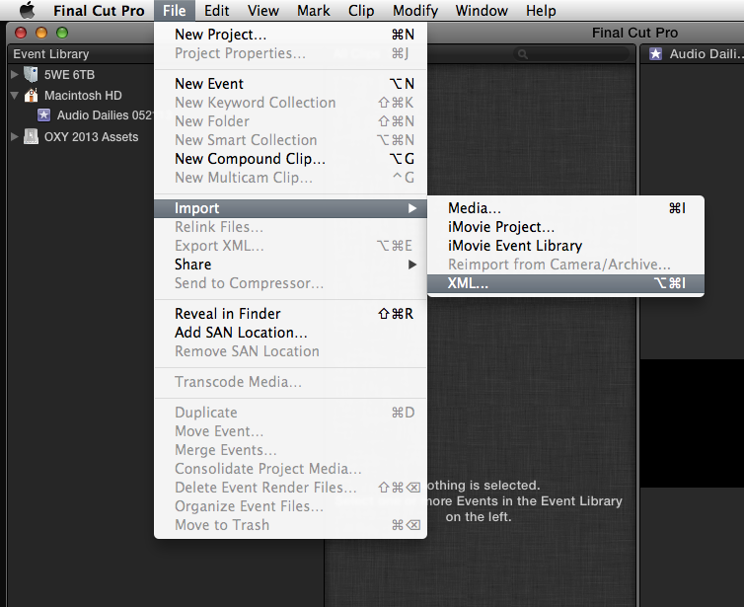
Task: Choose New Event menu item
Action: click(x=290, y=84)
